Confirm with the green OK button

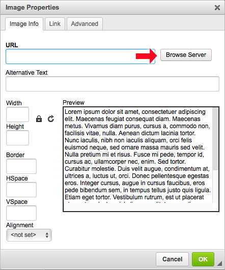pos(203,259)
